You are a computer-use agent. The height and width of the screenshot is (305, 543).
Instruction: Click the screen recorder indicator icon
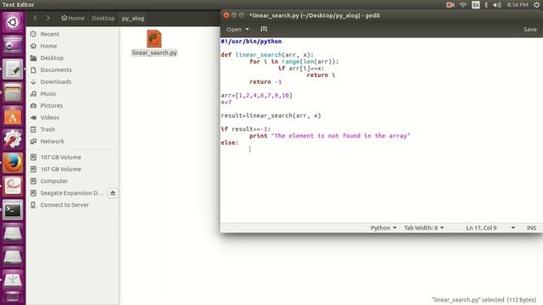(451, 5)
